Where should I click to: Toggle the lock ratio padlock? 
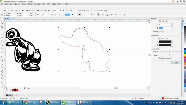click(x=37, y=15)
